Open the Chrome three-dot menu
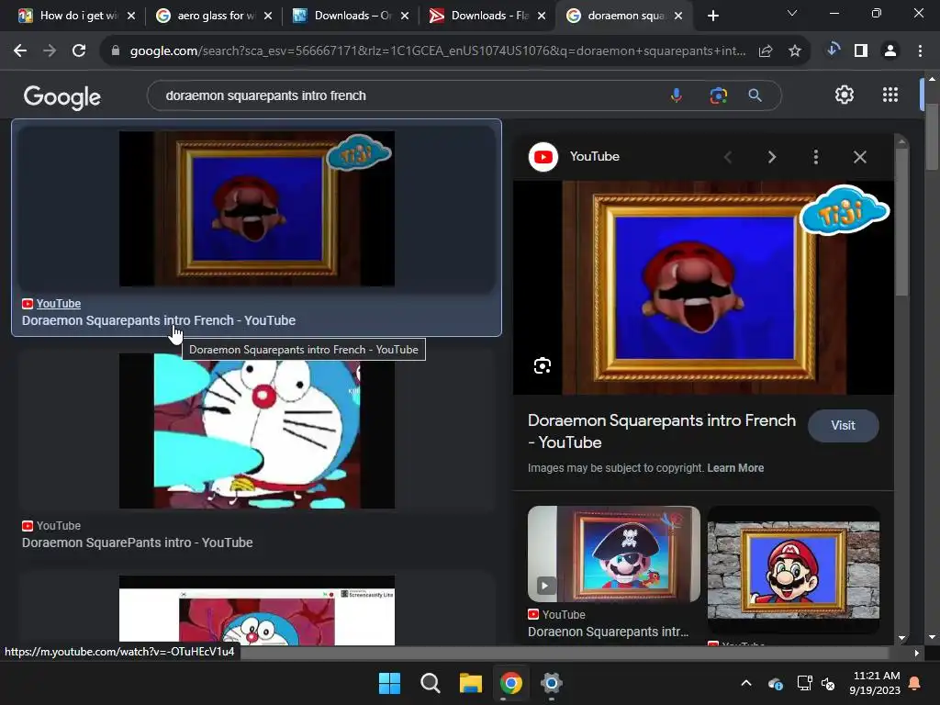The image size is (940, 705). [920, 51]
